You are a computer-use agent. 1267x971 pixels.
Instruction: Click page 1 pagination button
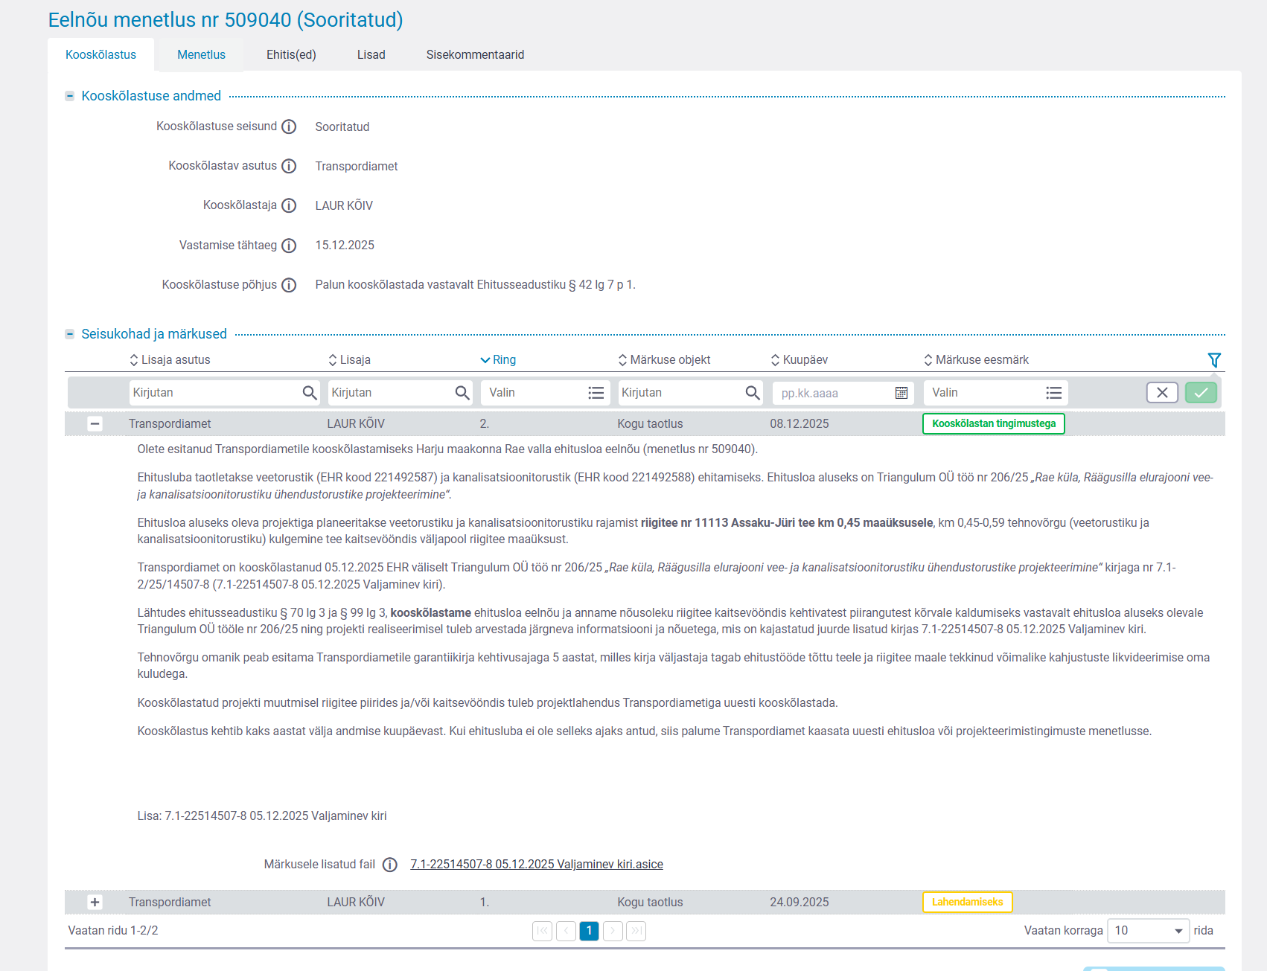pos(589,931)
